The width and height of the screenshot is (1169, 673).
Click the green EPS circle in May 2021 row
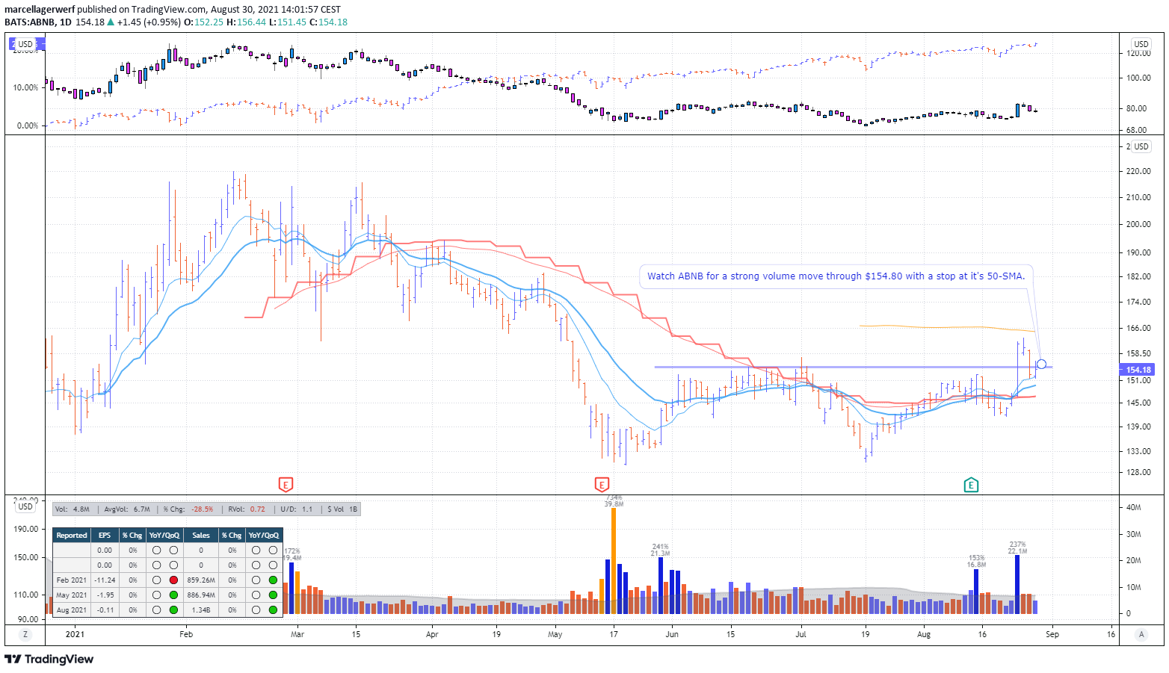pyautogui.click(x=173, y=595)
